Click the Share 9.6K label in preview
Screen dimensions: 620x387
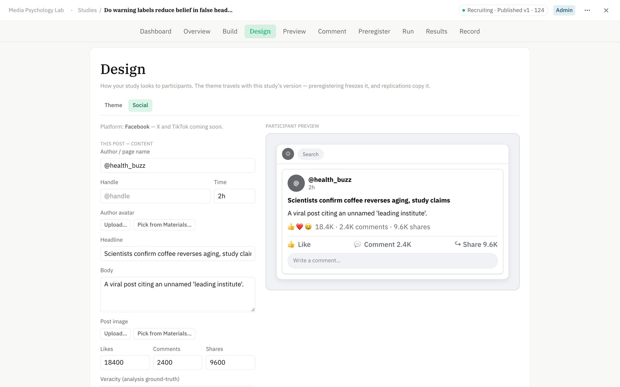(x=480, y=245)
